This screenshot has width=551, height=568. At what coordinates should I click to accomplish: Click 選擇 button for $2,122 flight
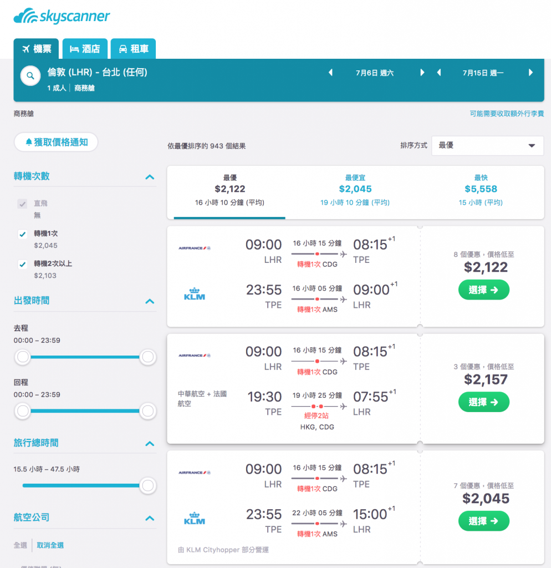[x=484, y=290]
